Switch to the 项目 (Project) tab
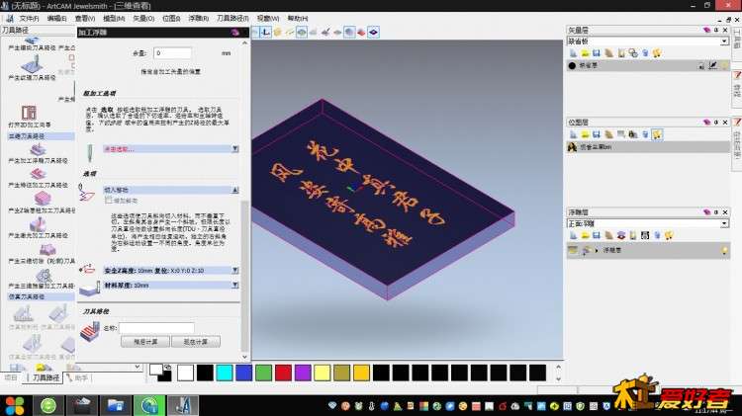742x416 pixels. point(11,377)
